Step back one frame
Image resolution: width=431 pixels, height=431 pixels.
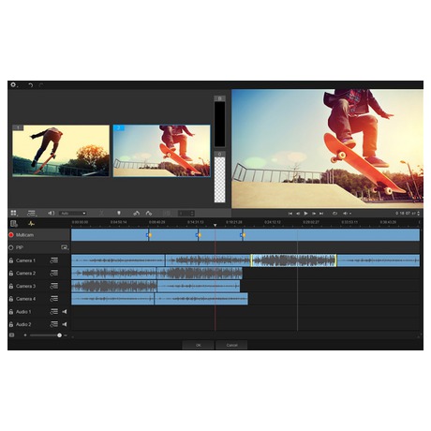(x=298, y=214)
